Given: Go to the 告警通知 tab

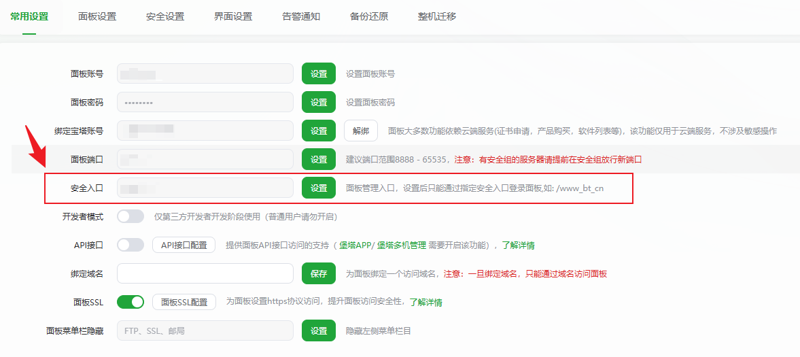Looking at the screenshot, I should [301, 16].
